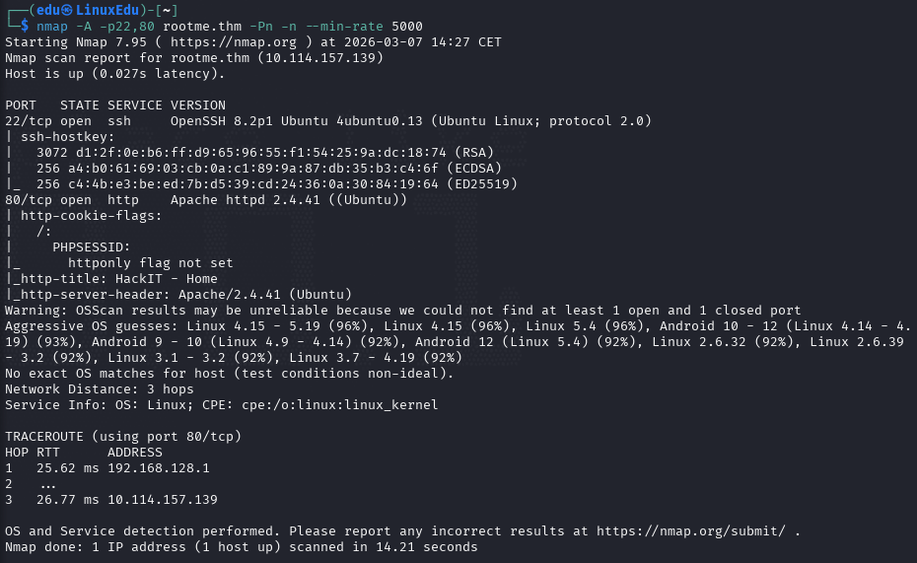The width and height of the screenshot is (917, 563).
Task: Click the ECDSA hostkey fingerprint line
Action: tap(269, 169)
